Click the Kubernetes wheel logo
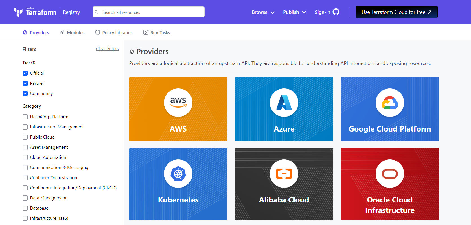471x225 pixels. pos(178,174)
